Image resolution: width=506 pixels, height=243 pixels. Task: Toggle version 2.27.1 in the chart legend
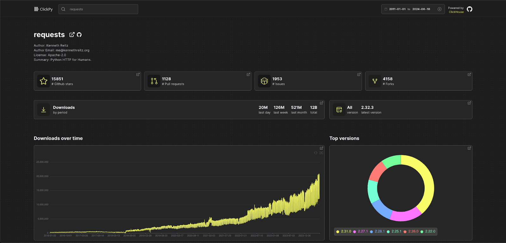click(x=361, y=231)
